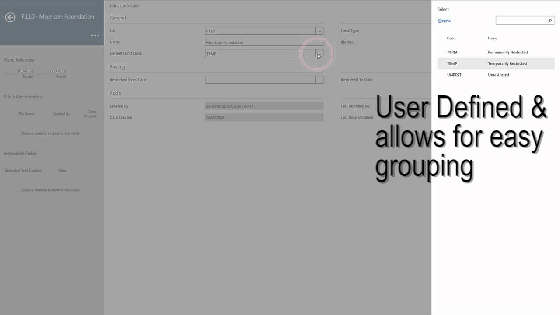Screen dimensions: 560x315
Task: Sort by the Code column header
Action: point(451,38)
